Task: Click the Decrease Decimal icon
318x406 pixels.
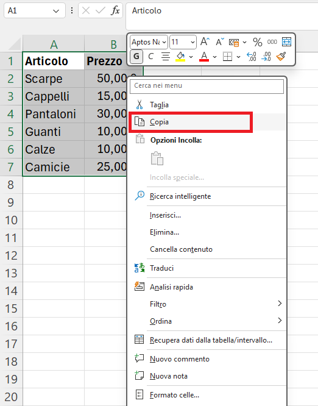Action: [x=266, y=56]
